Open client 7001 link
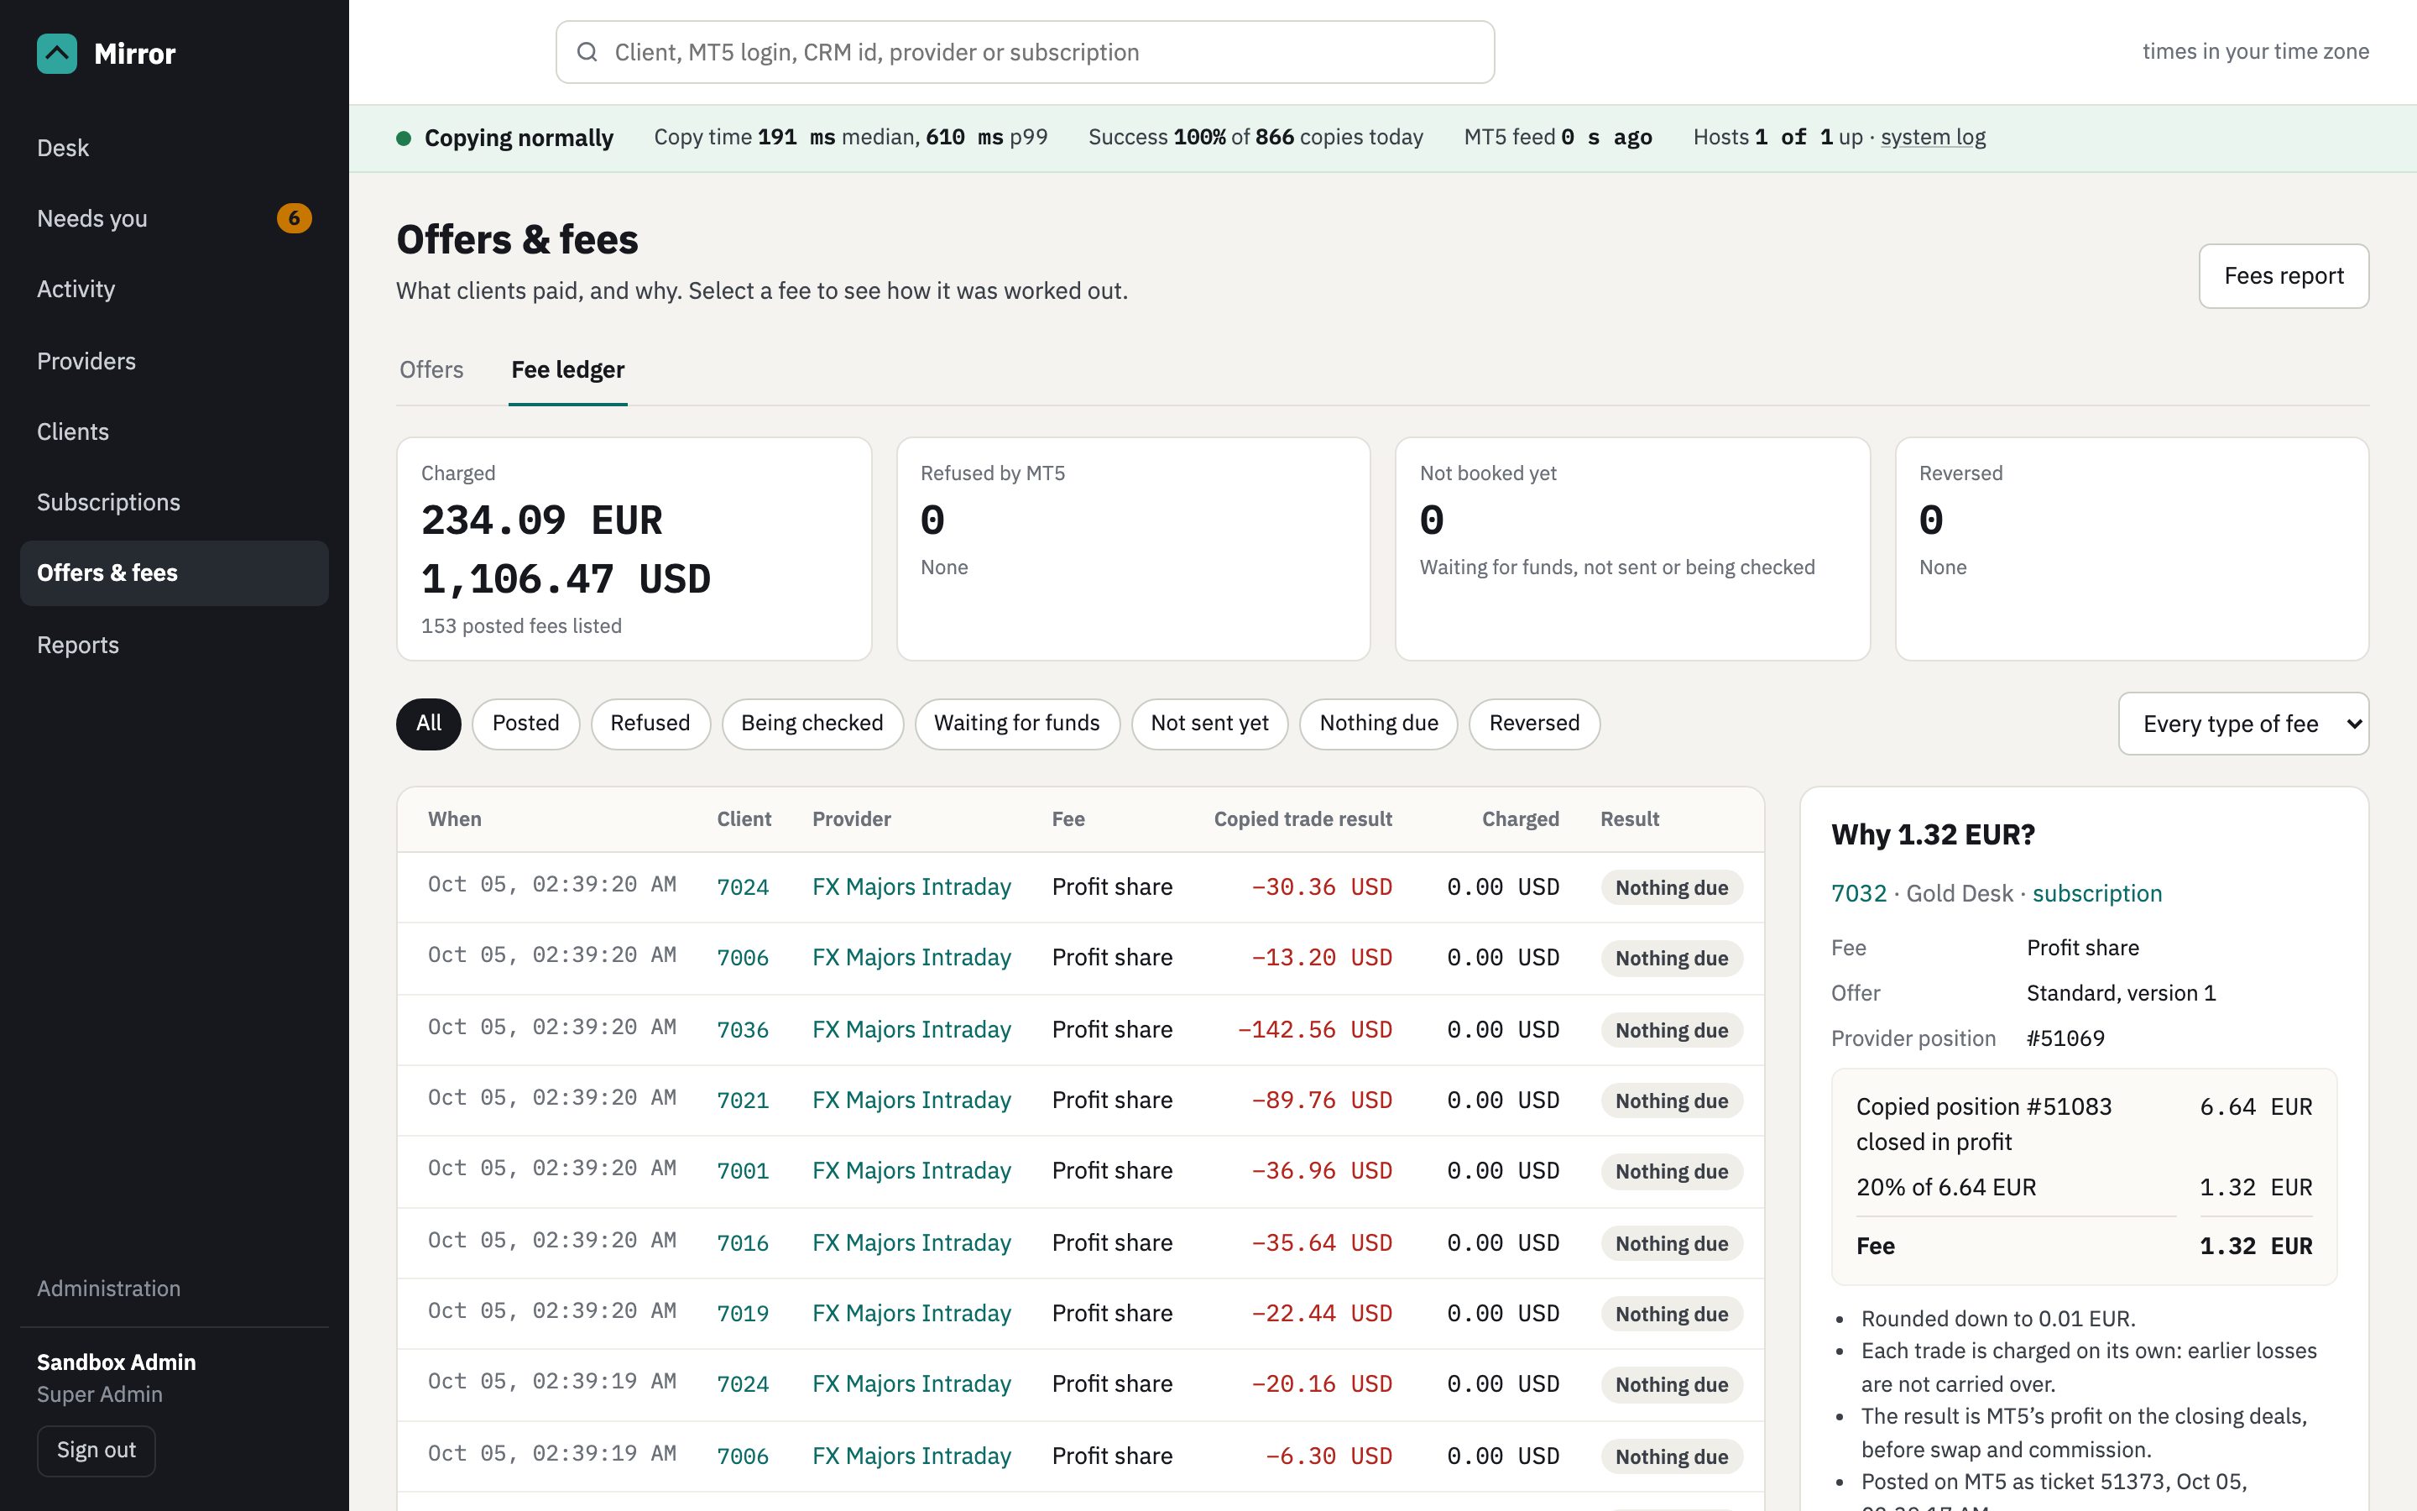Viewport: 2417px width, 1511px height. click(x=743, y=1170)
